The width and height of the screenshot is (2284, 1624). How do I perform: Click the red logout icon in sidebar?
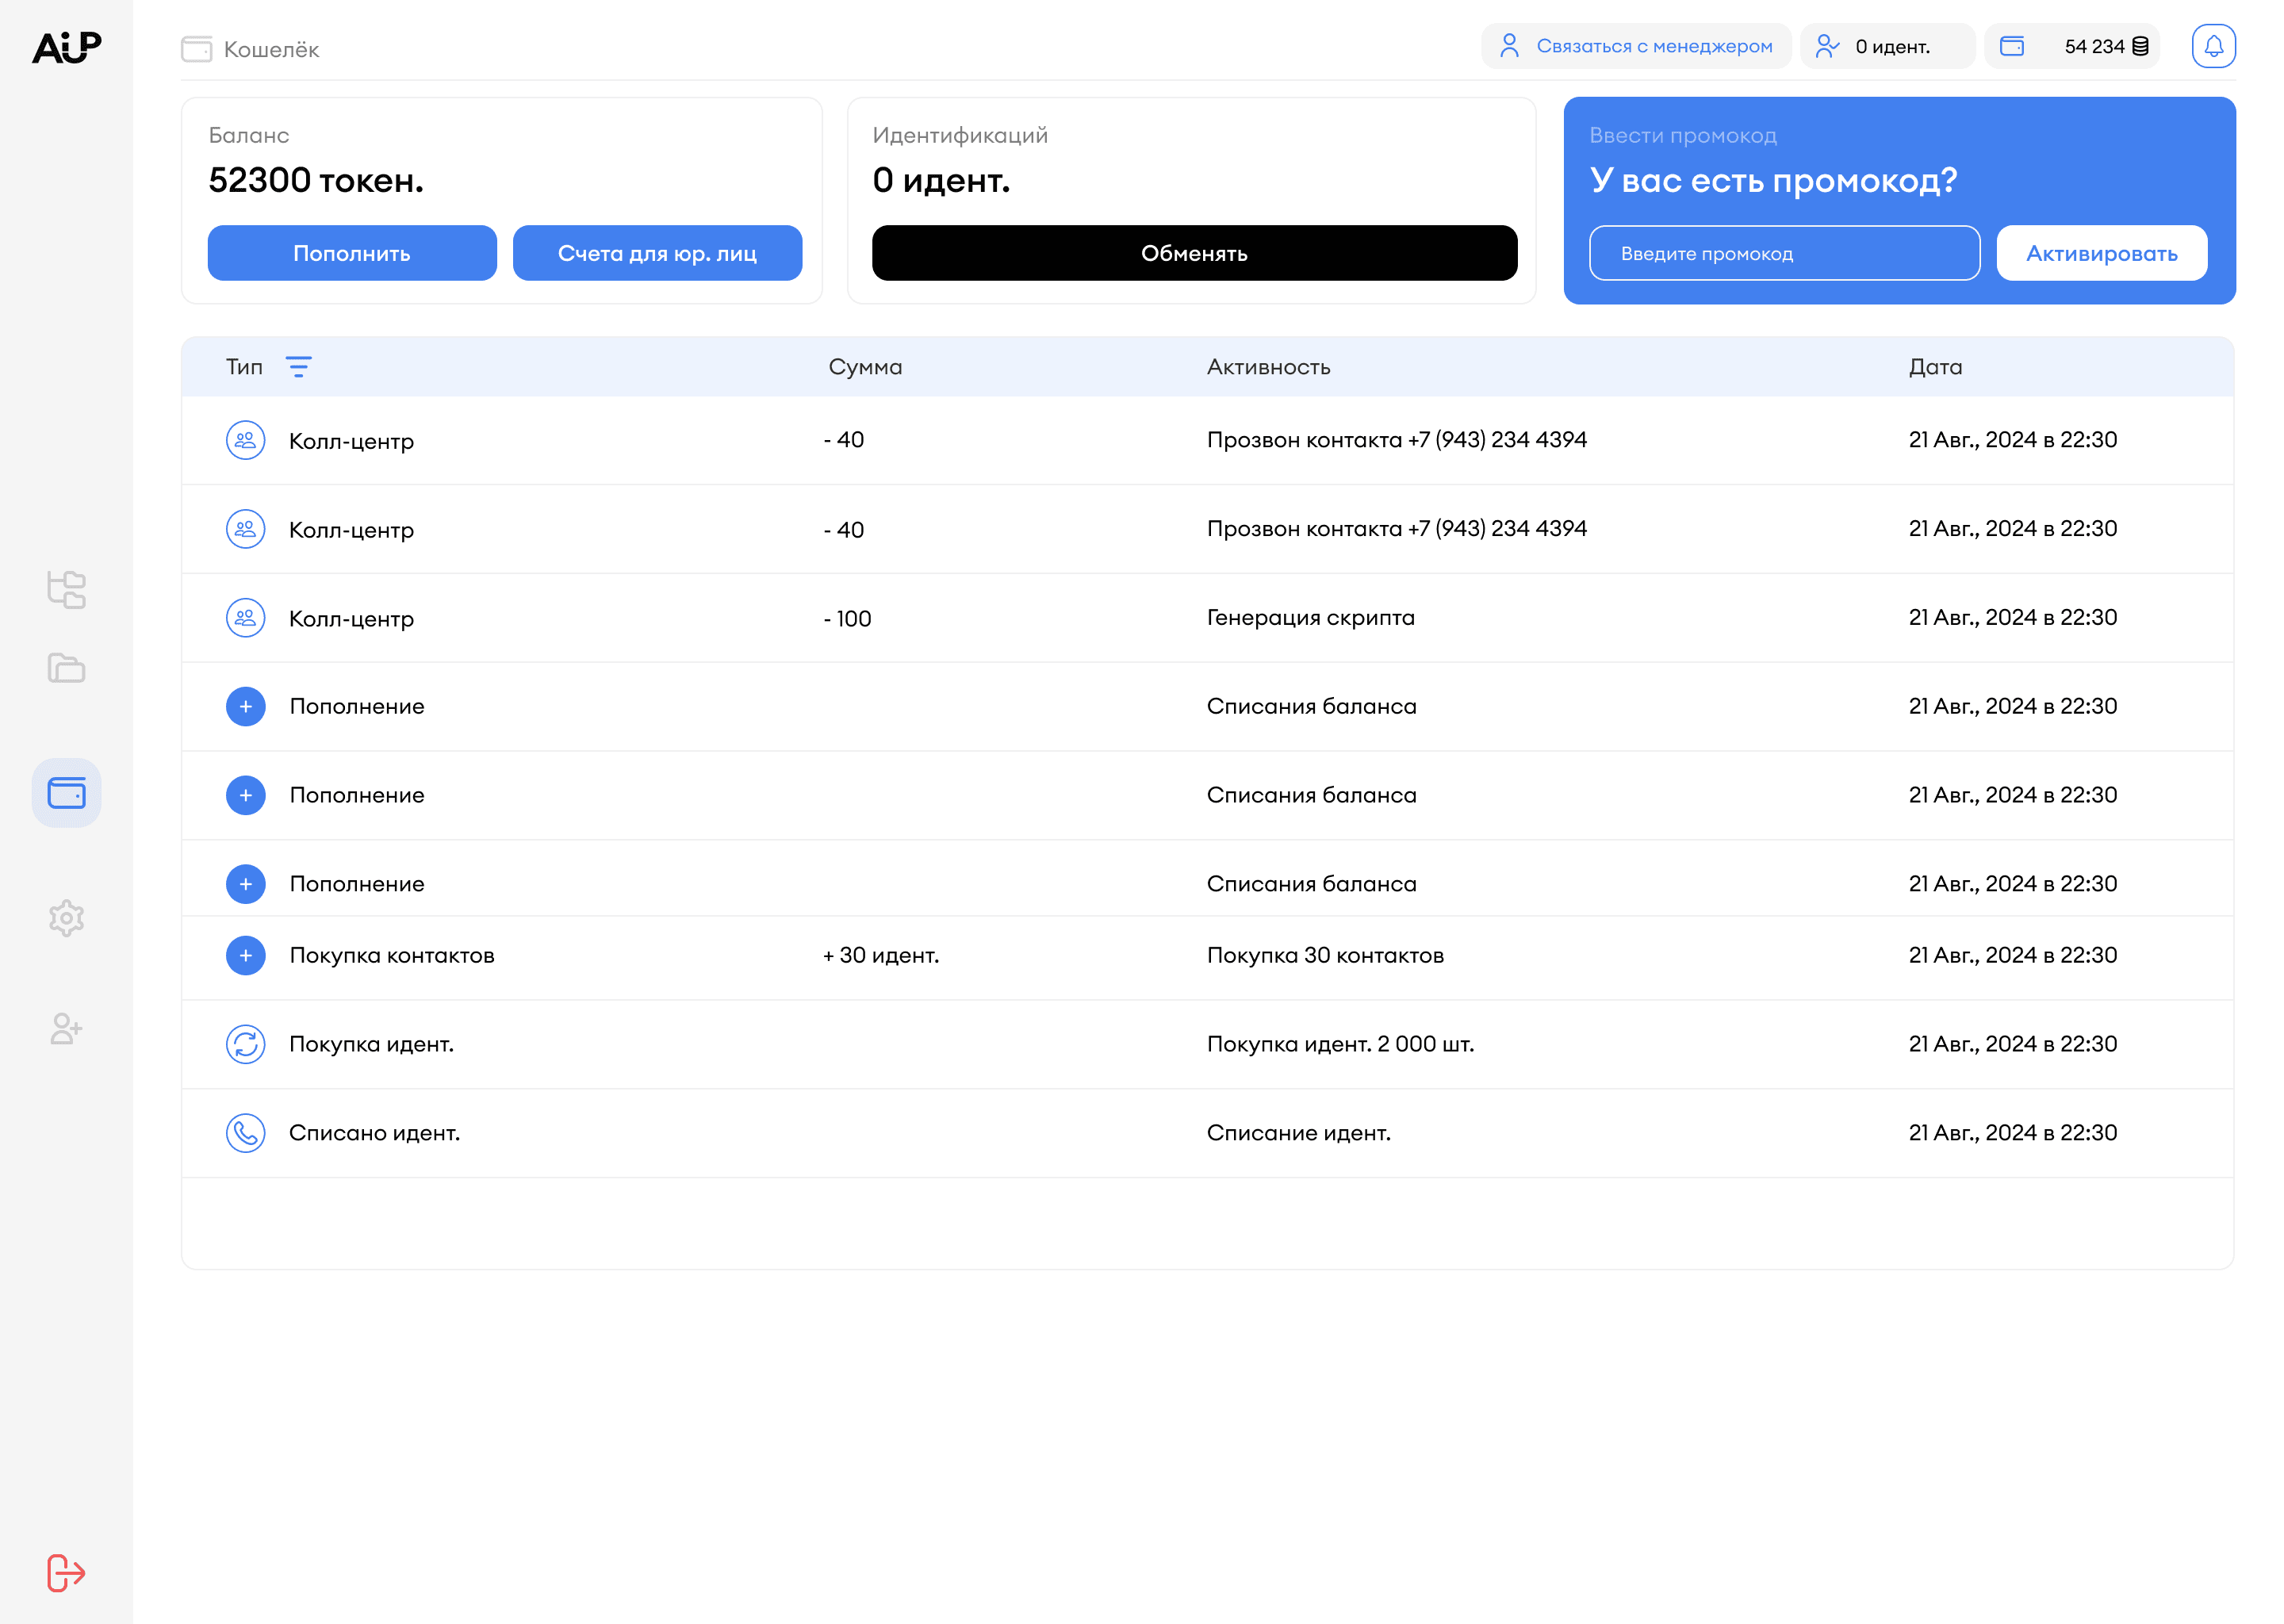click(x=66, y=1572)
